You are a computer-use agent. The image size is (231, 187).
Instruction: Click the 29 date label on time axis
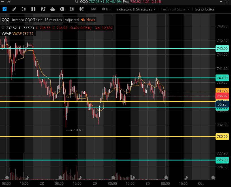coord(95,184)
